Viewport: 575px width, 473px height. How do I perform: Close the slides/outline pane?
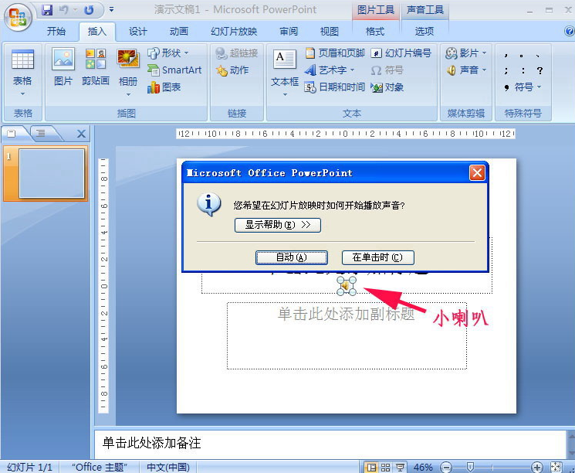[81, 134]
